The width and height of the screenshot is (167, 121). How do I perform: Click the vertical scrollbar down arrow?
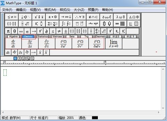(163, 108)
